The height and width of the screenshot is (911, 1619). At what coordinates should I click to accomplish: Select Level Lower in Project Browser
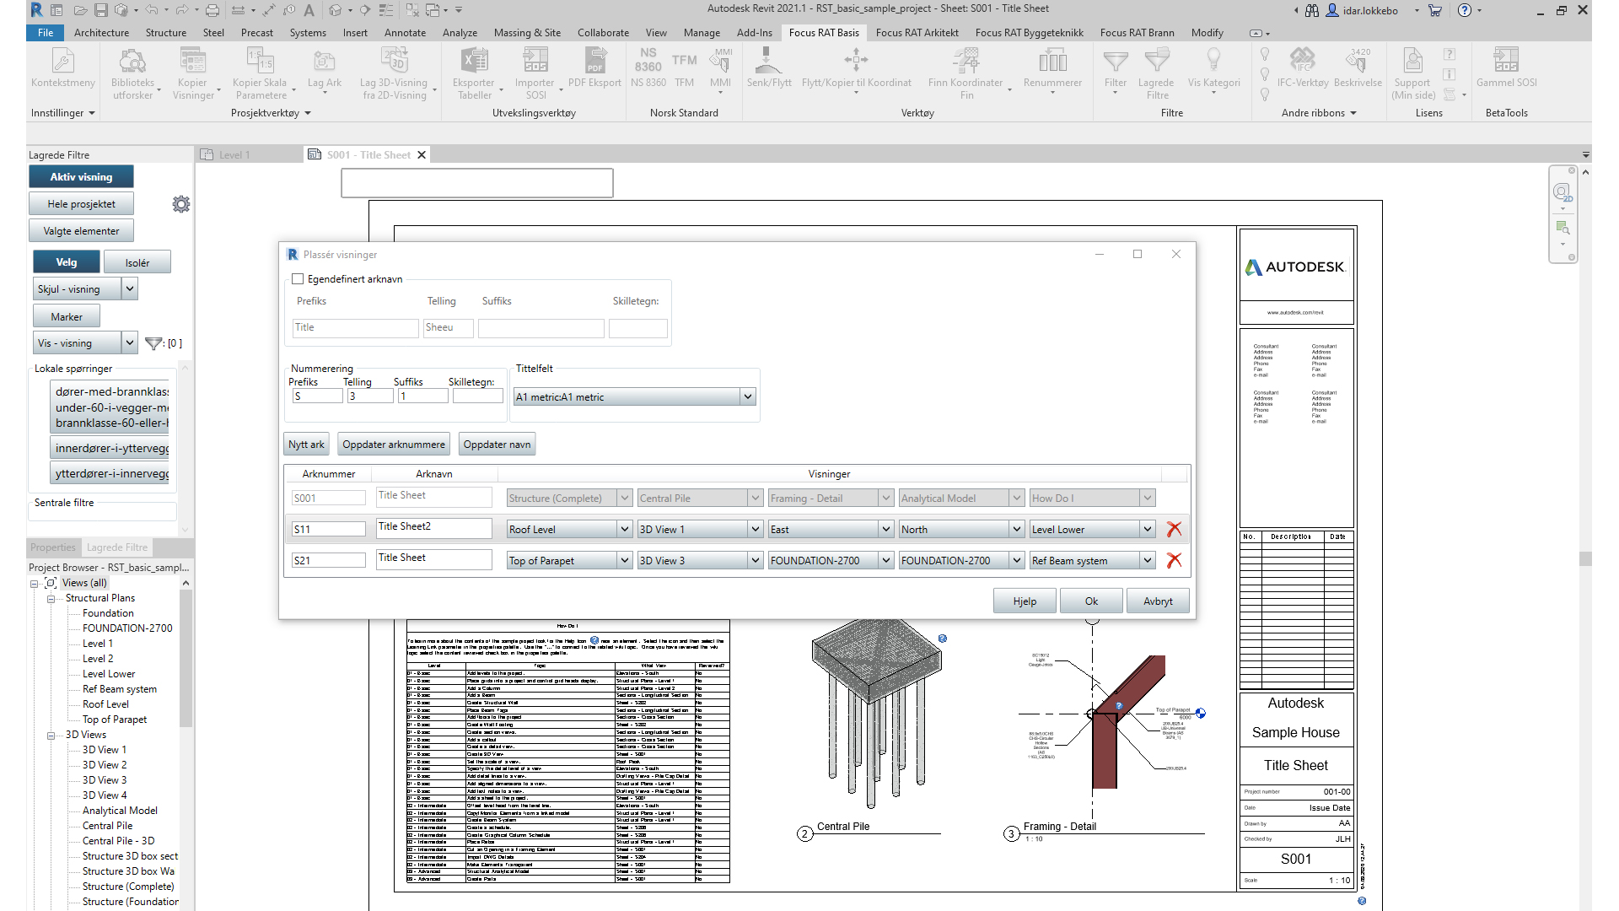pos(109,674)
